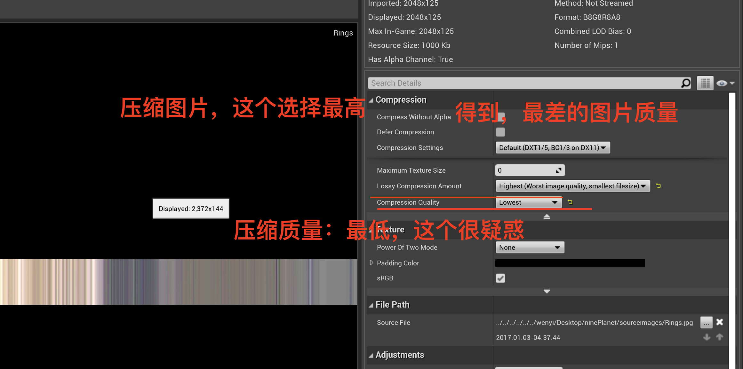Open the Compression Quality dropdown
The width and height of the screenshot is (743, 369).
point(529,202)
